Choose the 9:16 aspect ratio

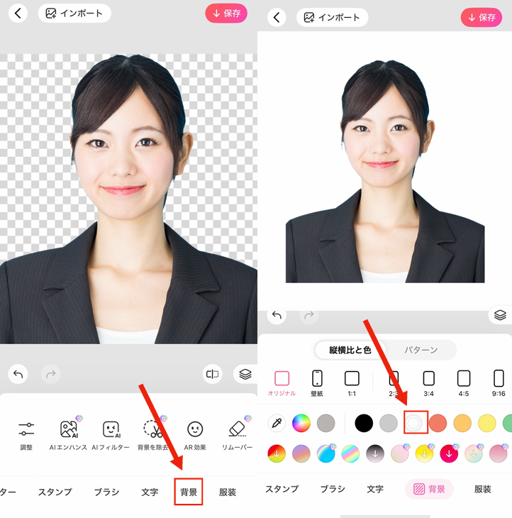[x=499, y=383]
